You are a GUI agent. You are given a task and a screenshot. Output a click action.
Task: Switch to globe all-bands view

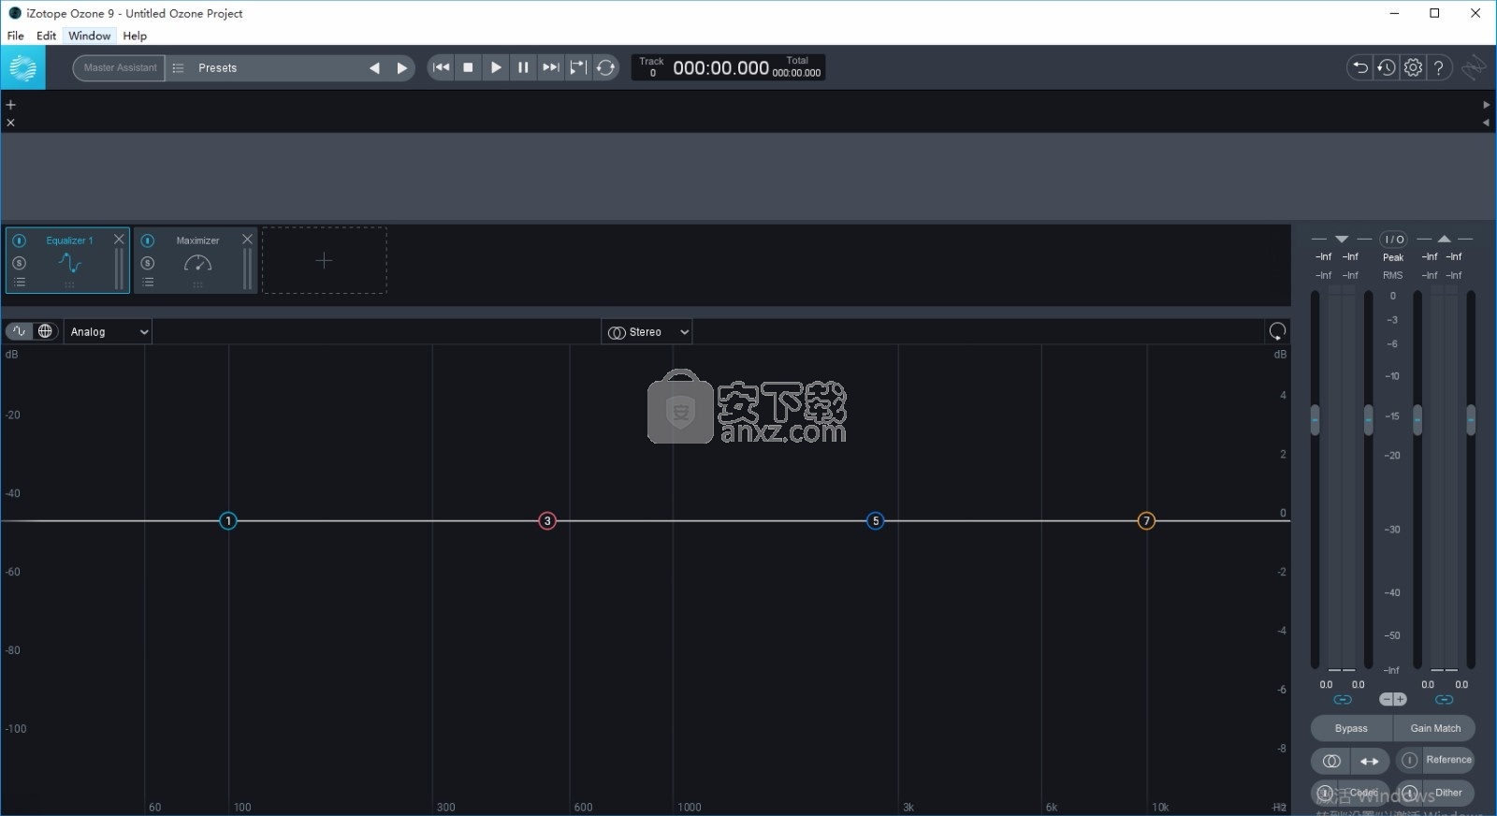click(x=45, y=331)
